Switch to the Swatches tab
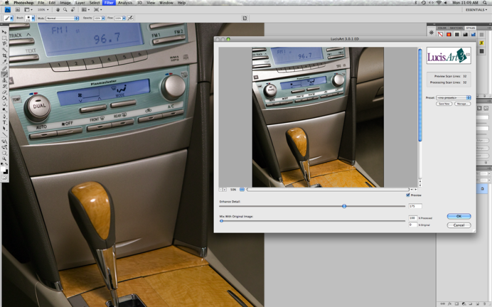The height and width of the screenshot is (307, 492). pos(456,28)
